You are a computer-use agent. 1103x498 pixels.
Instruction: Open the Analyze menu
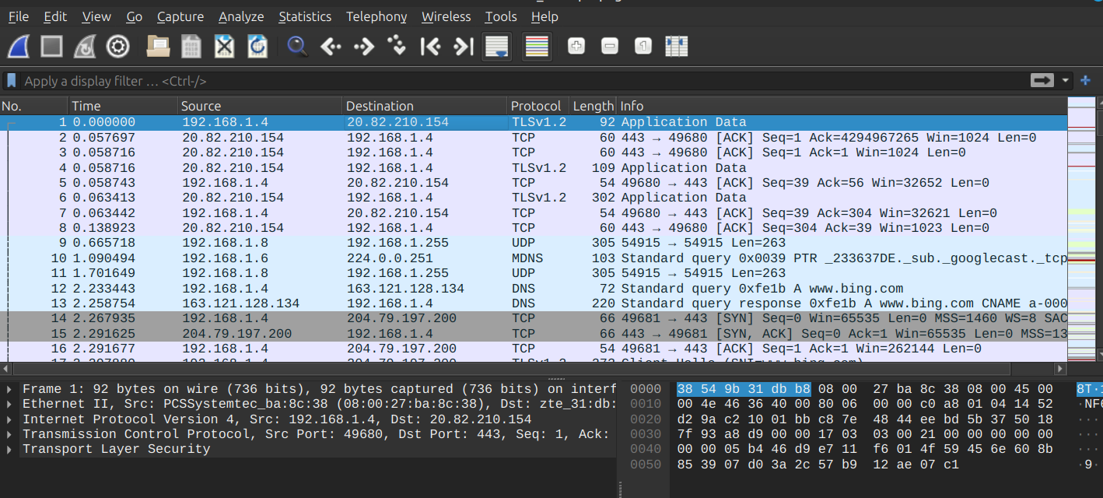pos(241,16)
